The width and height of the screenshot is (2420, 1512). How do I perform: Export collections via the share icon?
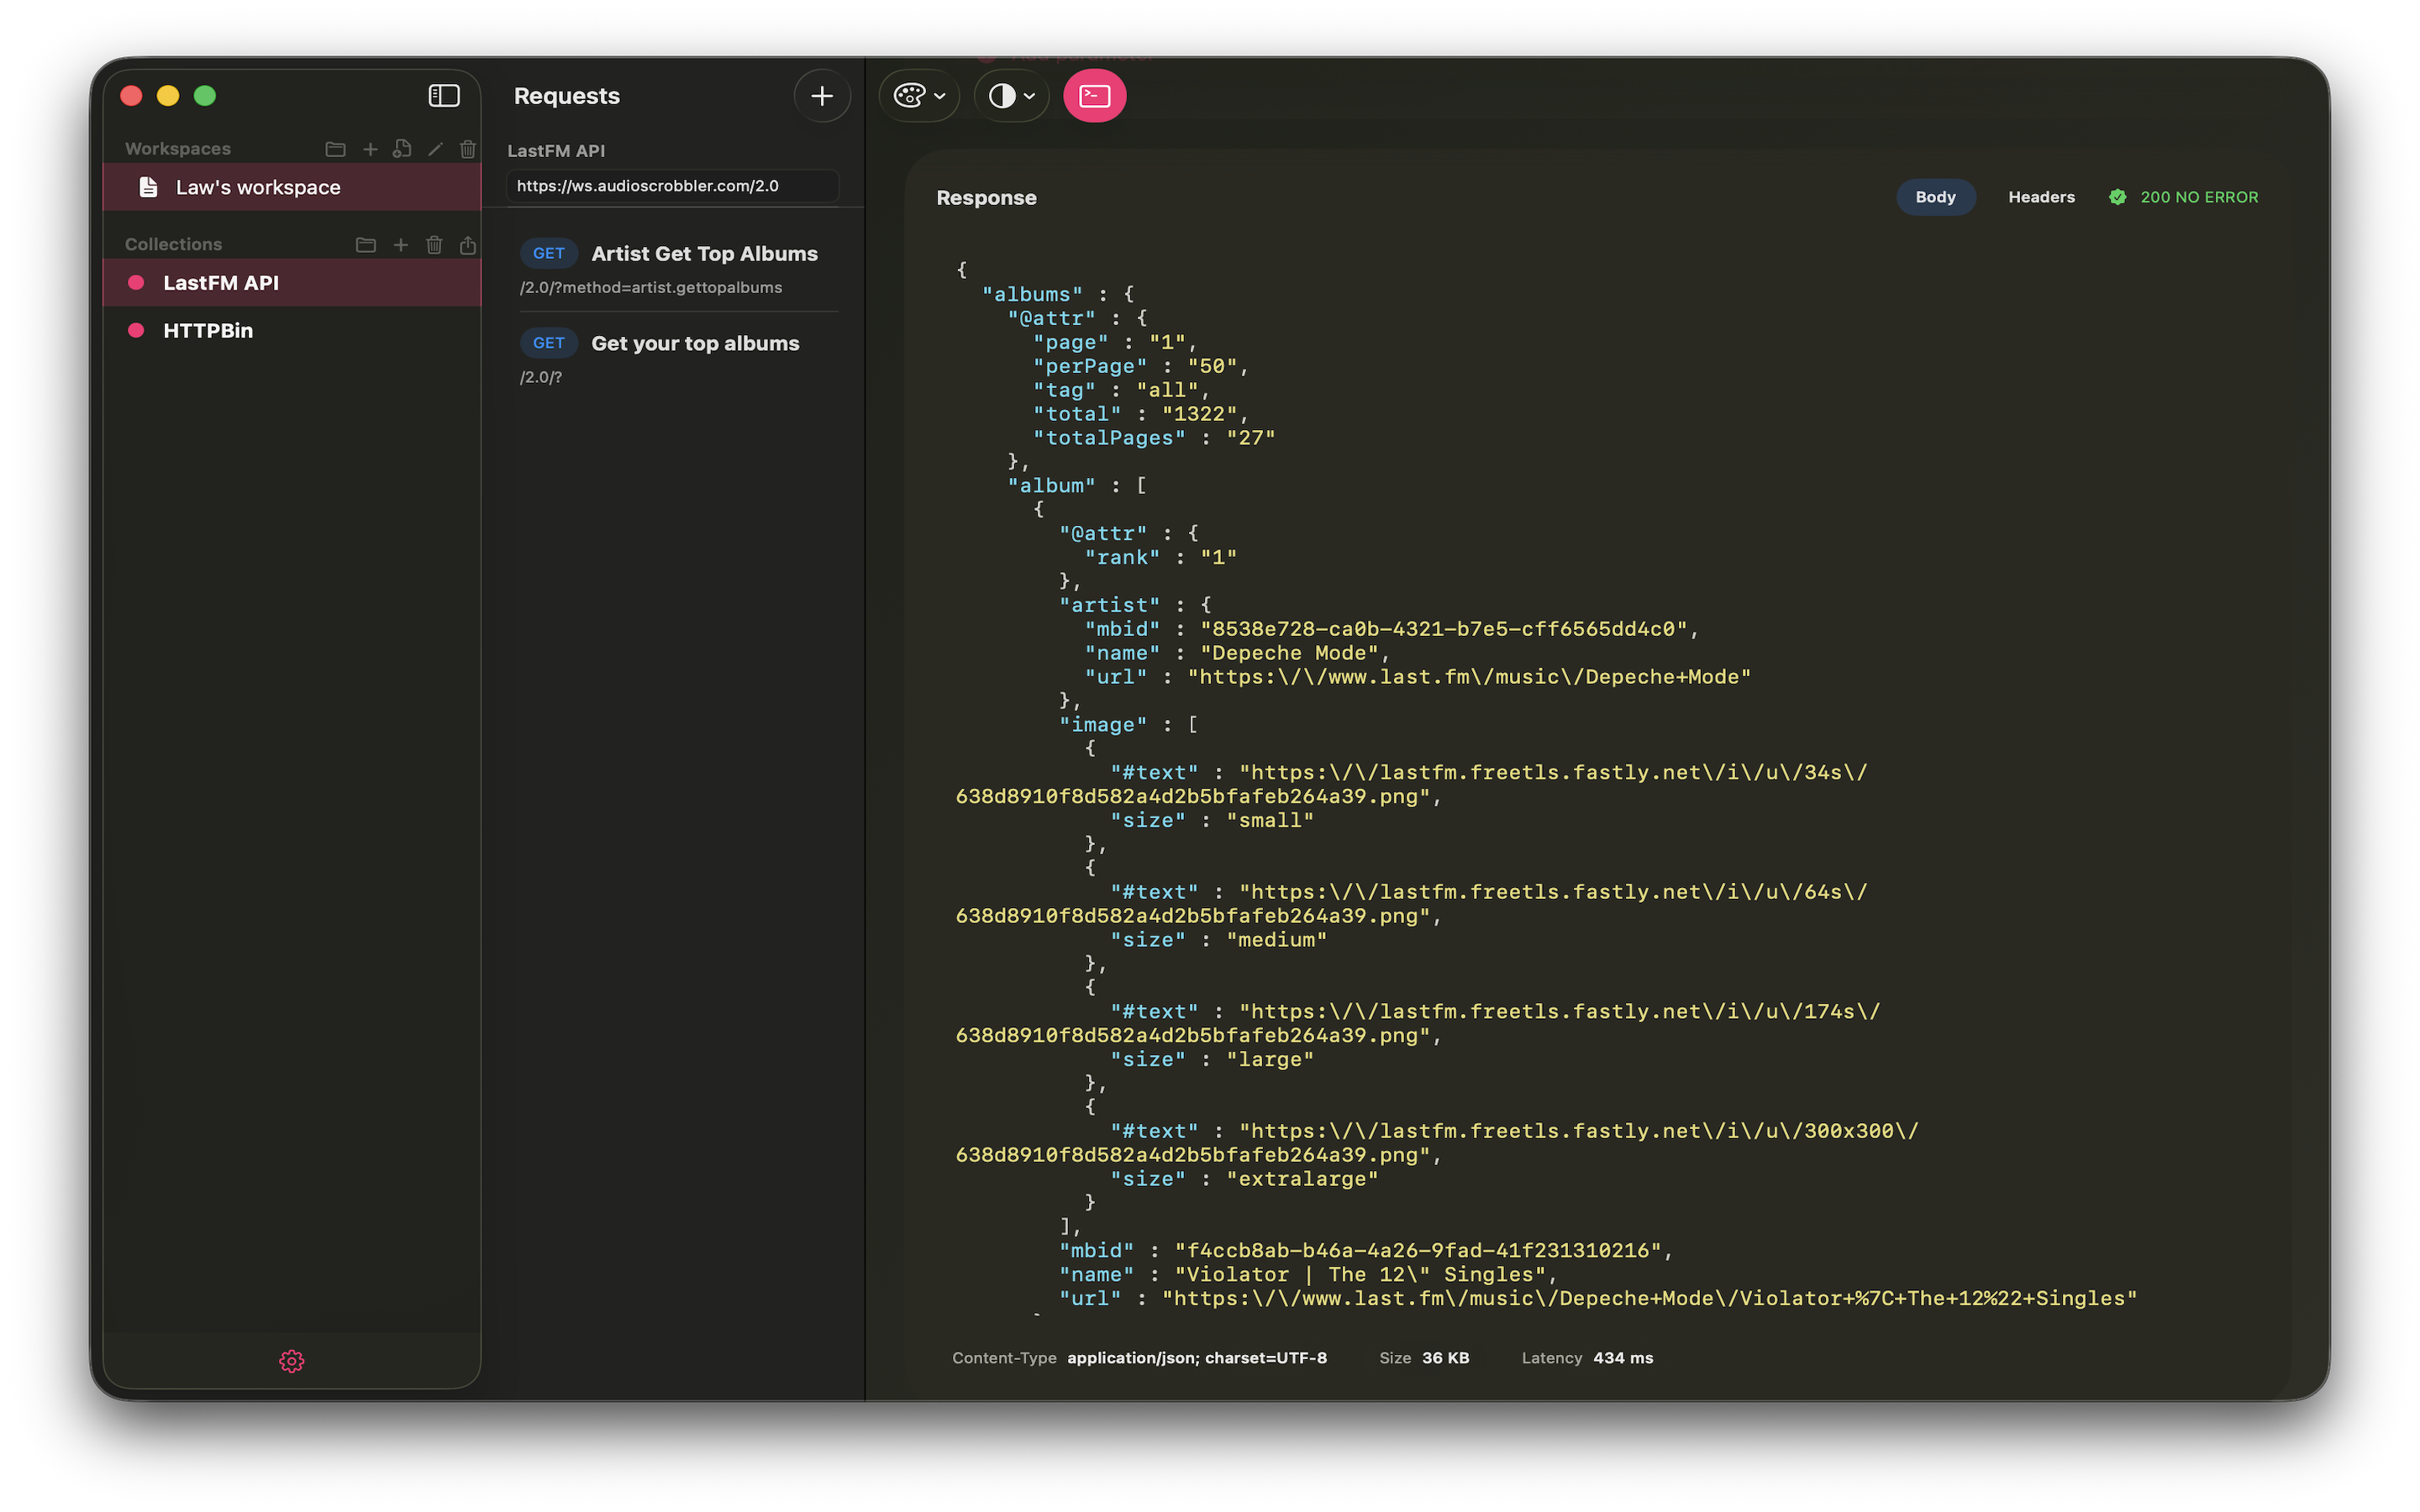467,244
